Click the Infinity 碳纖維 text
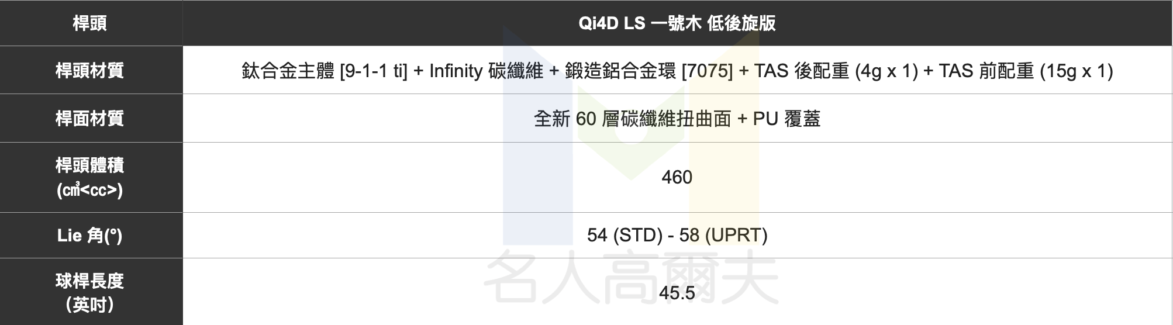1173x325 pixels. click(486, 71)
